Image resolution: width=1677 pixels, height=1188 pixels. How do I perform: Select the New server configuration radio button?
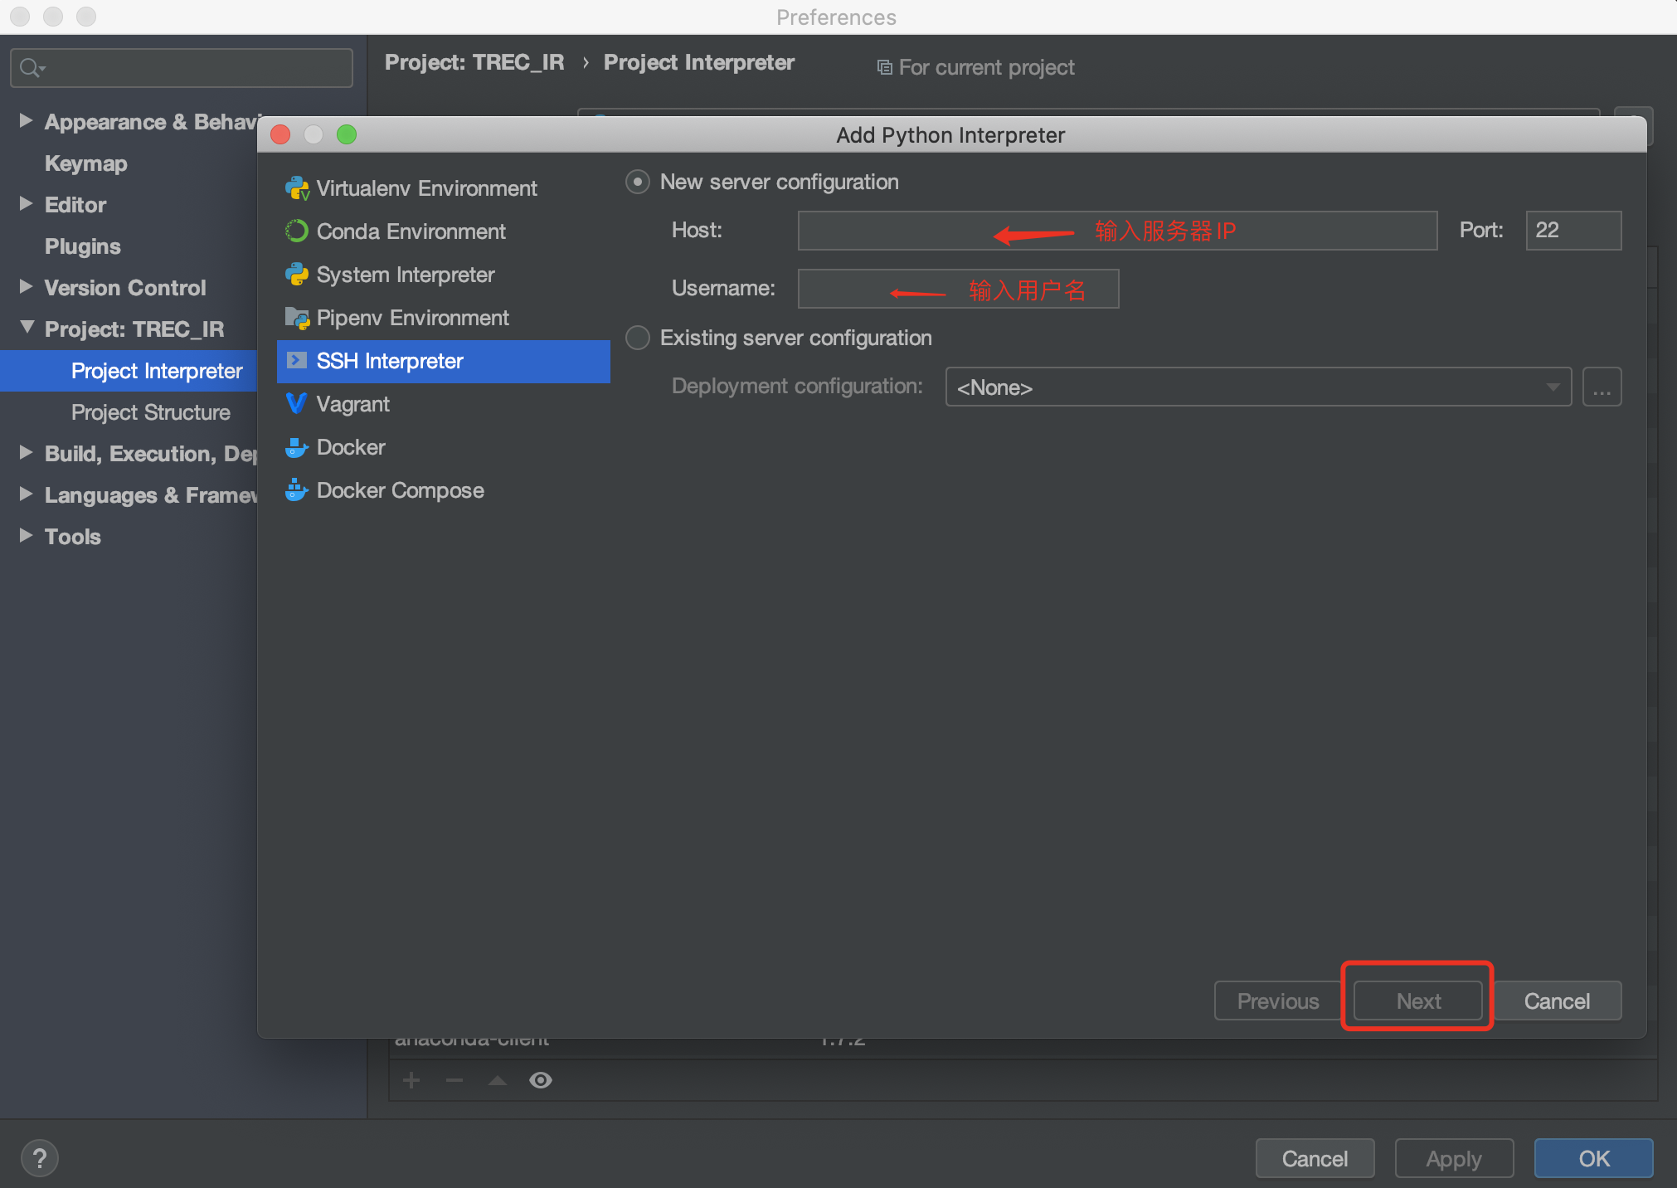[x=637, y=182]
